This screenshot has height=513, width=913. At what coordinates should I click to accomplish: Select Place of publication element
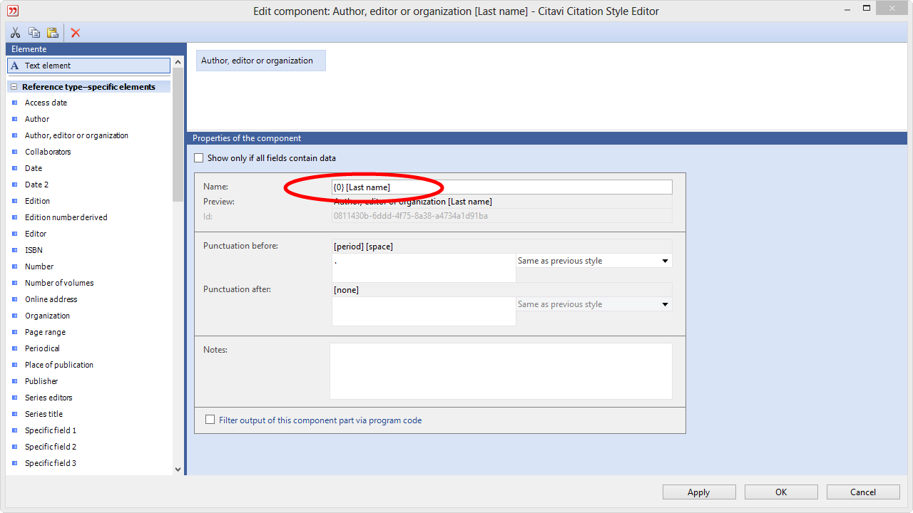[59, 365]
